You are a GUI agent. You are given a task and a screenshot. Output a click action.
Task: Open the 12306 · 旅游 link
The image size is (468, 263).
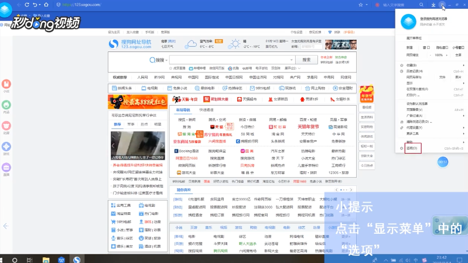[x=338, y=173]
